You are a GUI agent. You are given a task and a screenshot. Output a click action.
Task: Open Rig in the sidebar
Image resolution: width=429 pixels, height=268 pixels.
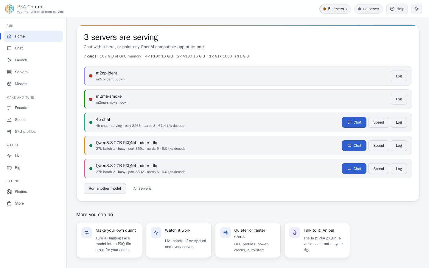tap(33, 168)
